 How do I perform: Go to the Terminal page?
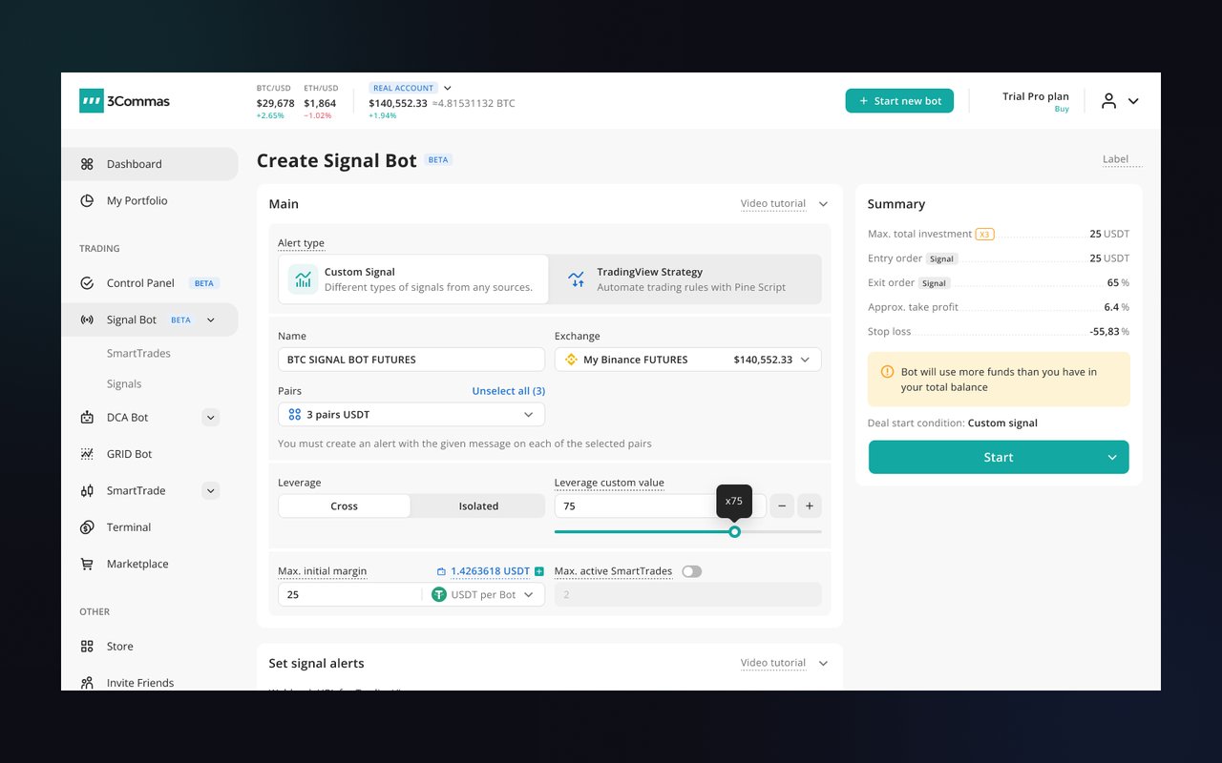pyautogui.click(x=129, y=527)
